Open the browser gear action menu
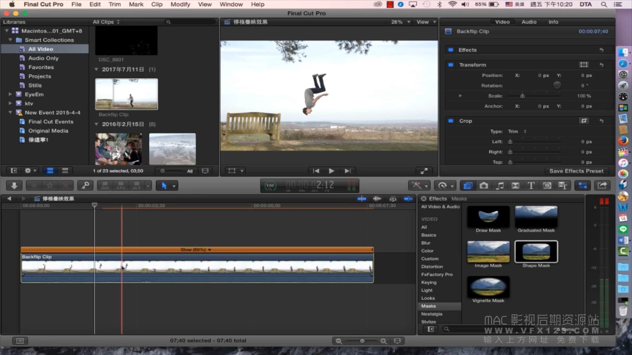The width and height of the screenshot is (632, 355). (x=30, y=171)
